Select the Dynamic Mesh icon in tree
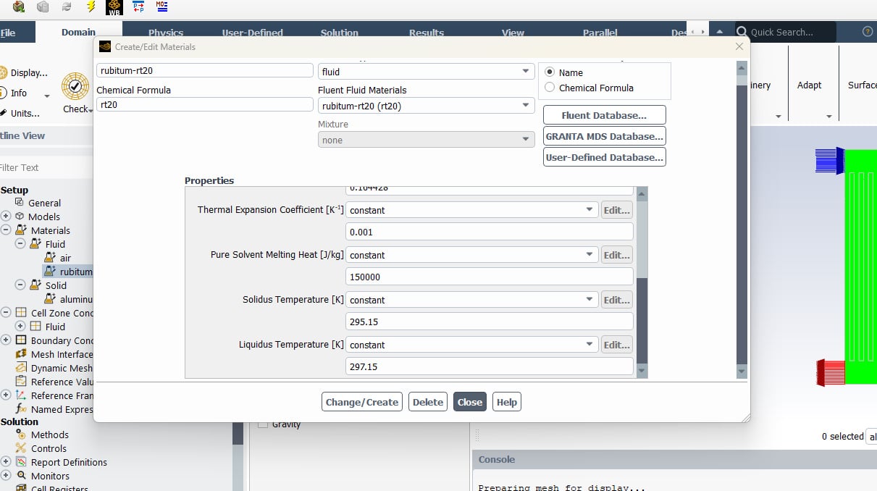Image resolution: width=877 pixels, height=491 pixels. [x=21, y=368]
